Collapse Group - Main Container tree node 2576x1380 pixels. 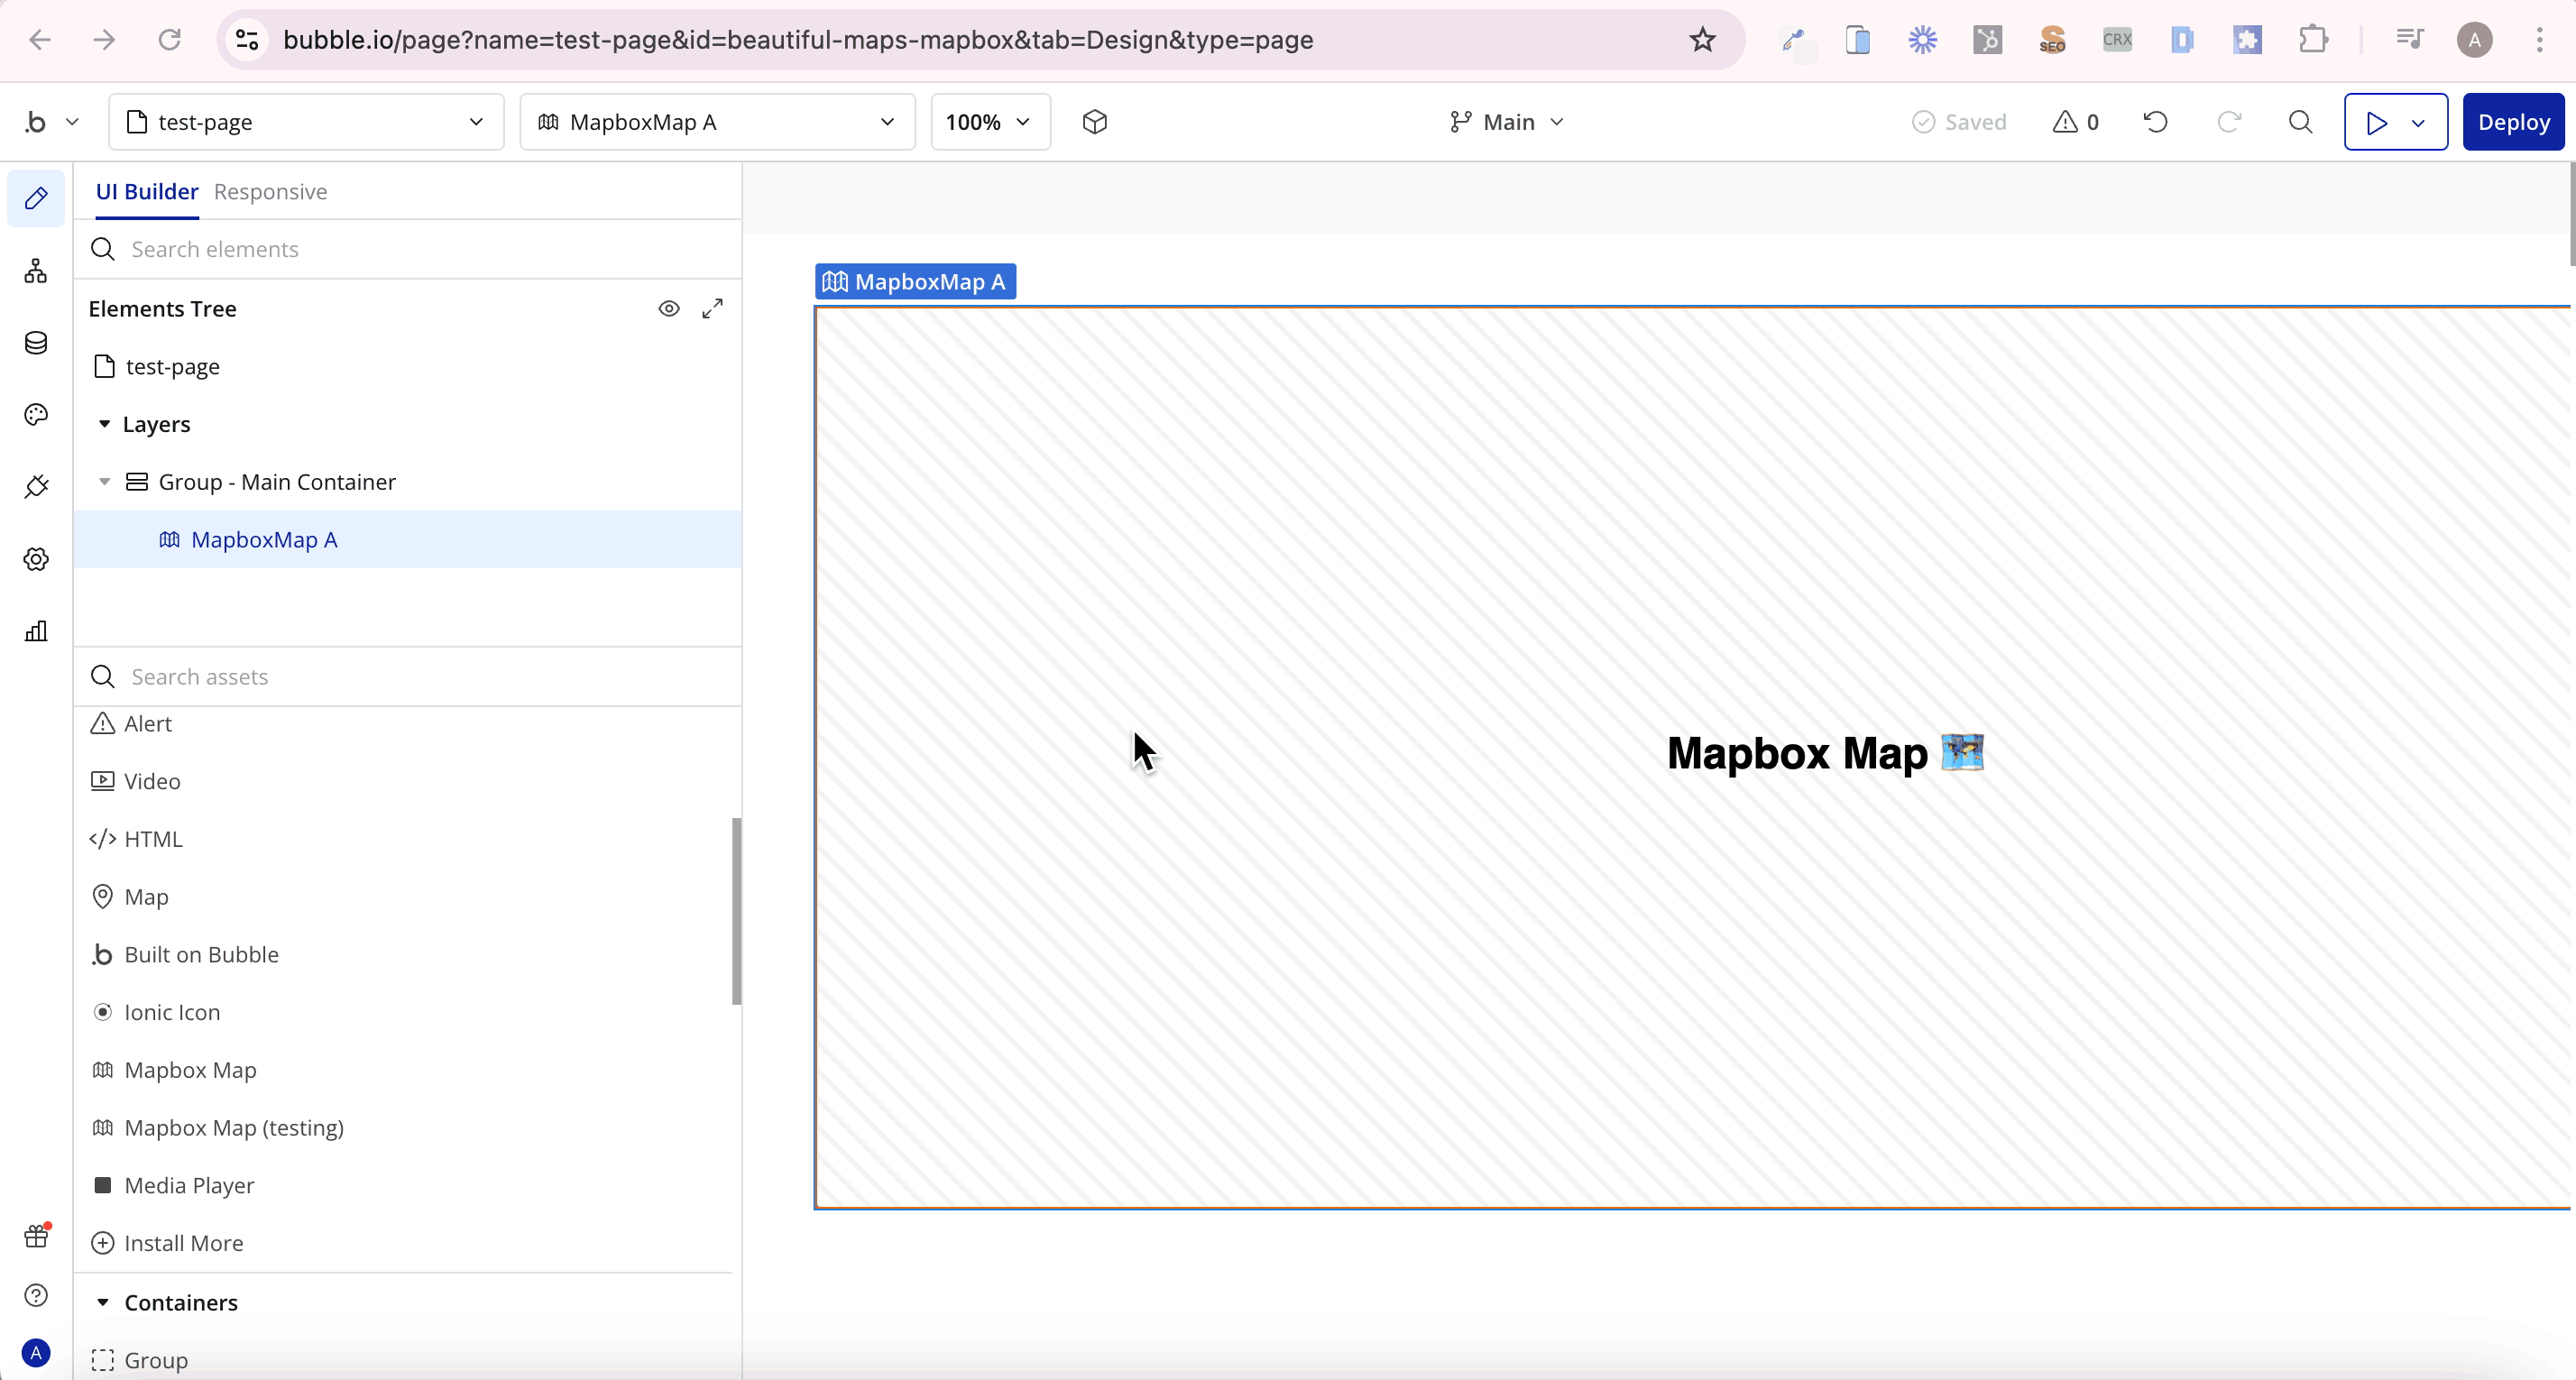coord(104,482)
